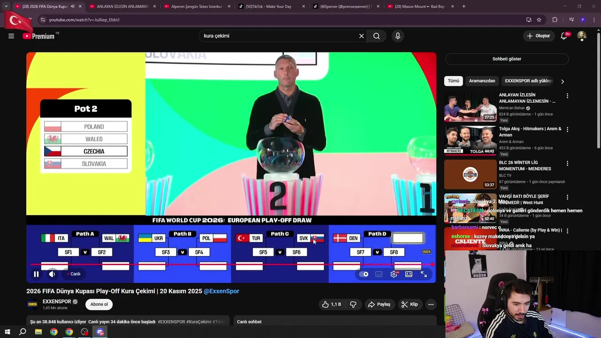Viewport: 601px width, 338px height.
Task: Open options for VAHŞİ BATI video
Action: coord(567,197)
